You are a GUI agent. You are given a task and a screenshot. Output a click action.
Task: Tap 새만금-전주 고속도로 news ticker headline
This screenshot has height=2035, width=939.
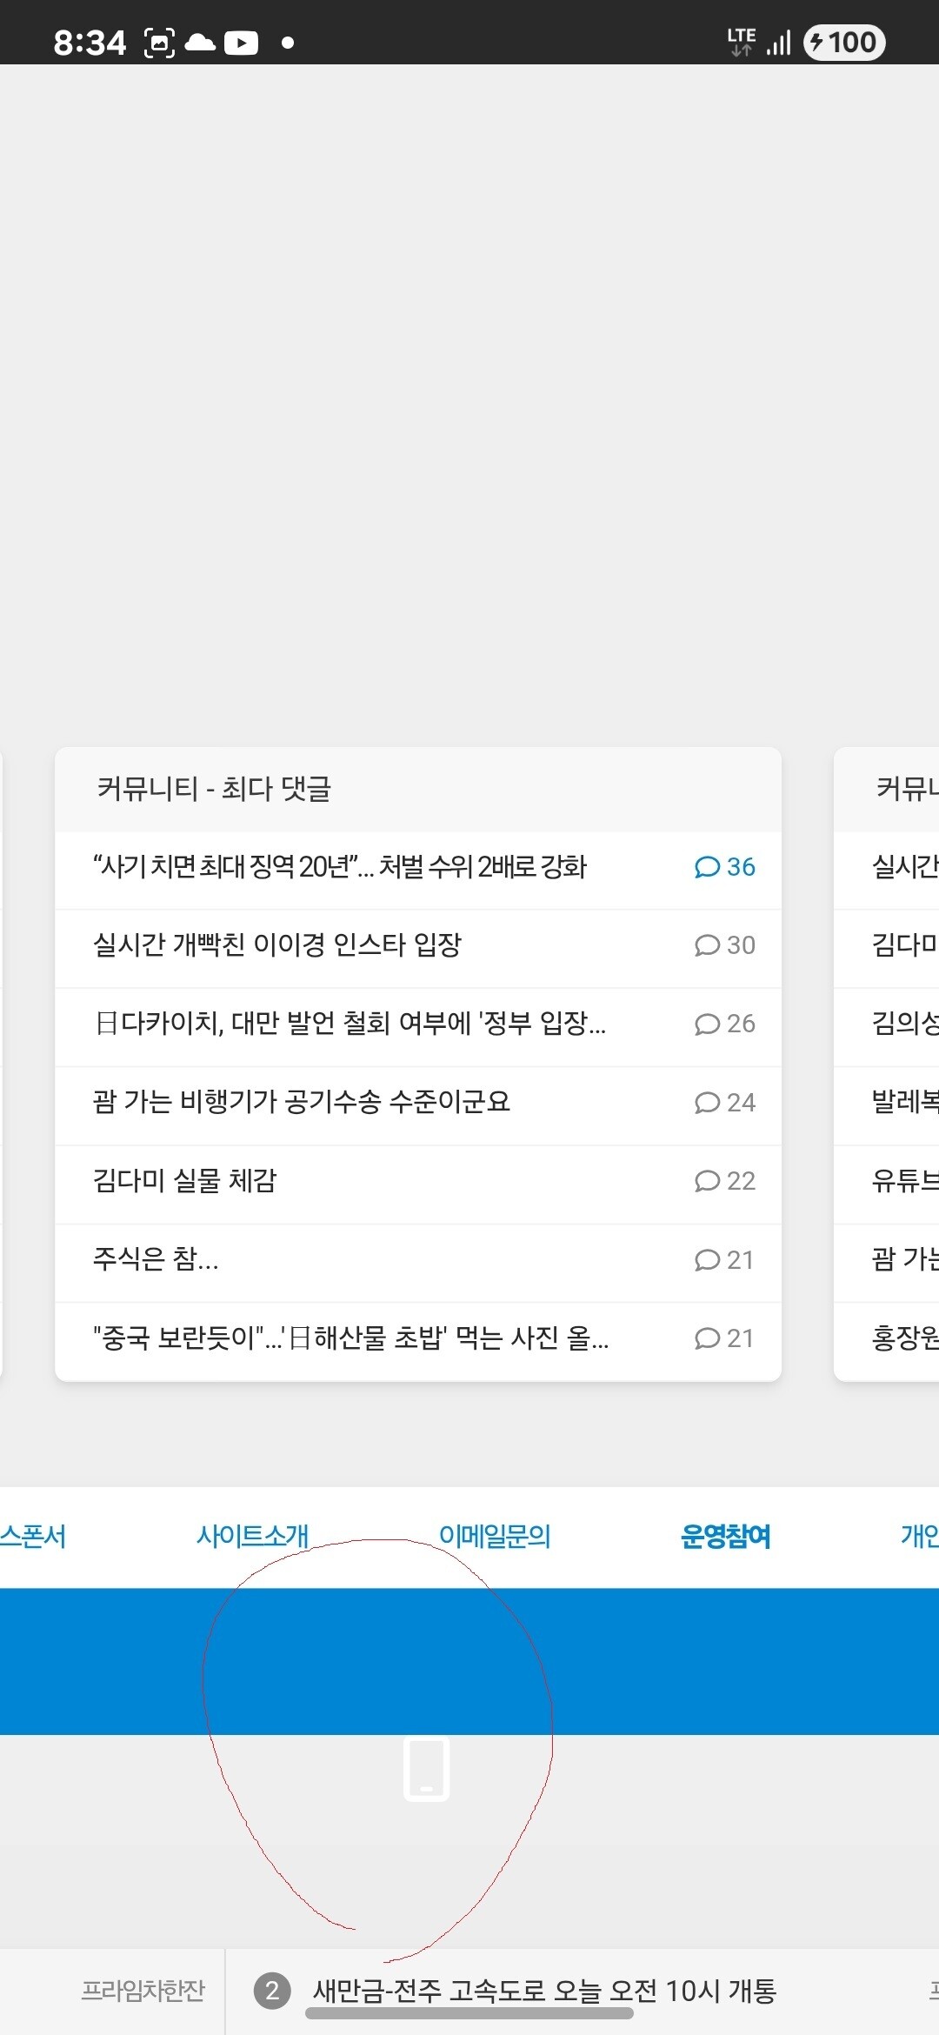click(x=544, y=1990)
